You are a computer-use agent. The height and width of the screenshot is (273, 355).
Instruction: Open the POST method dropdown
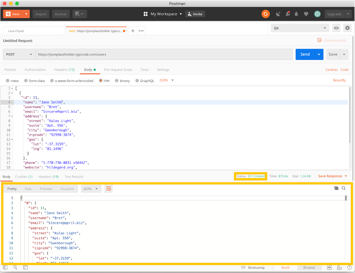[19, 54]
